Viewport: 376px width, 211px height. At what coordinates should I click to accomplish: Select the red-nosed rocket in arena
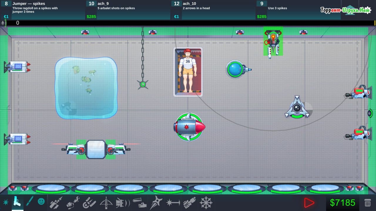189,127
